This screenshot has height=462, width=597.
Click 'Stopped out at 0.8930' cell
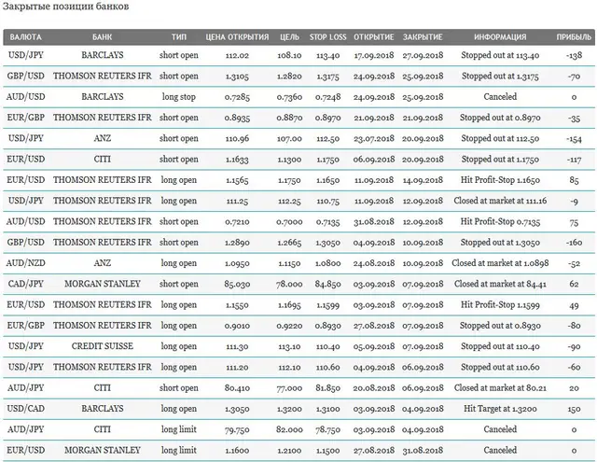pyautogui.click(x=500, y=326)
